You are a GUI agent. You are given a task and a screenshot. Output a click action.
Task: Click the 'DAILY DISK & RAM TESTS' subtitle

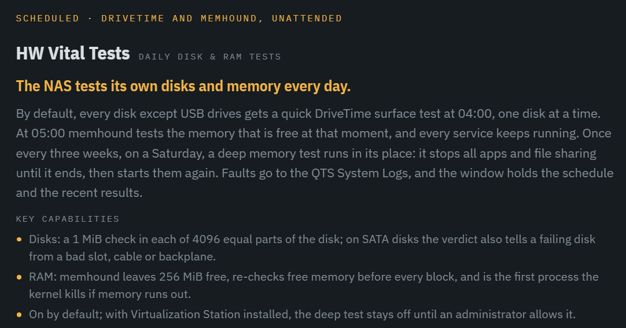[210, 57]
